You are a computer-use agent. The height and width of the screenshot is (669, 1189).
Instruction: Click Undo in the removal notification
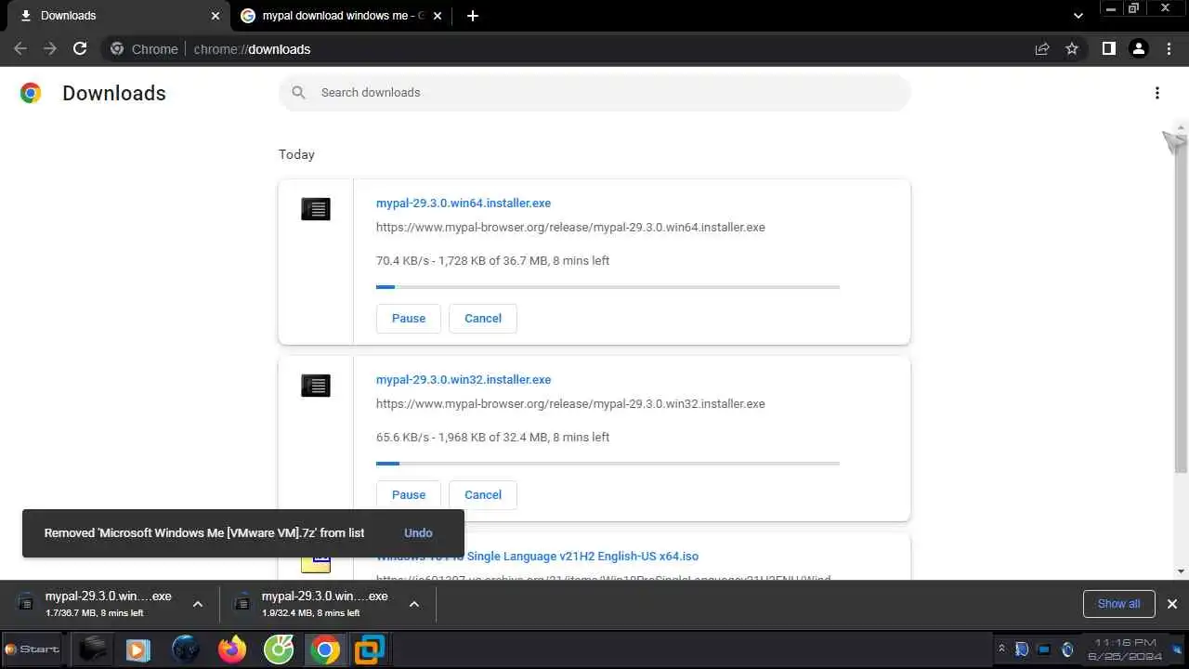point(418,532)
